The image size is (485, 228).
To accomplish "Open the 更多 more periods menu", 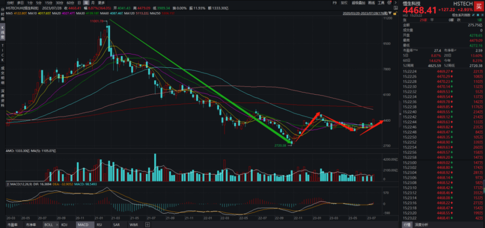I will pos(101,3).
